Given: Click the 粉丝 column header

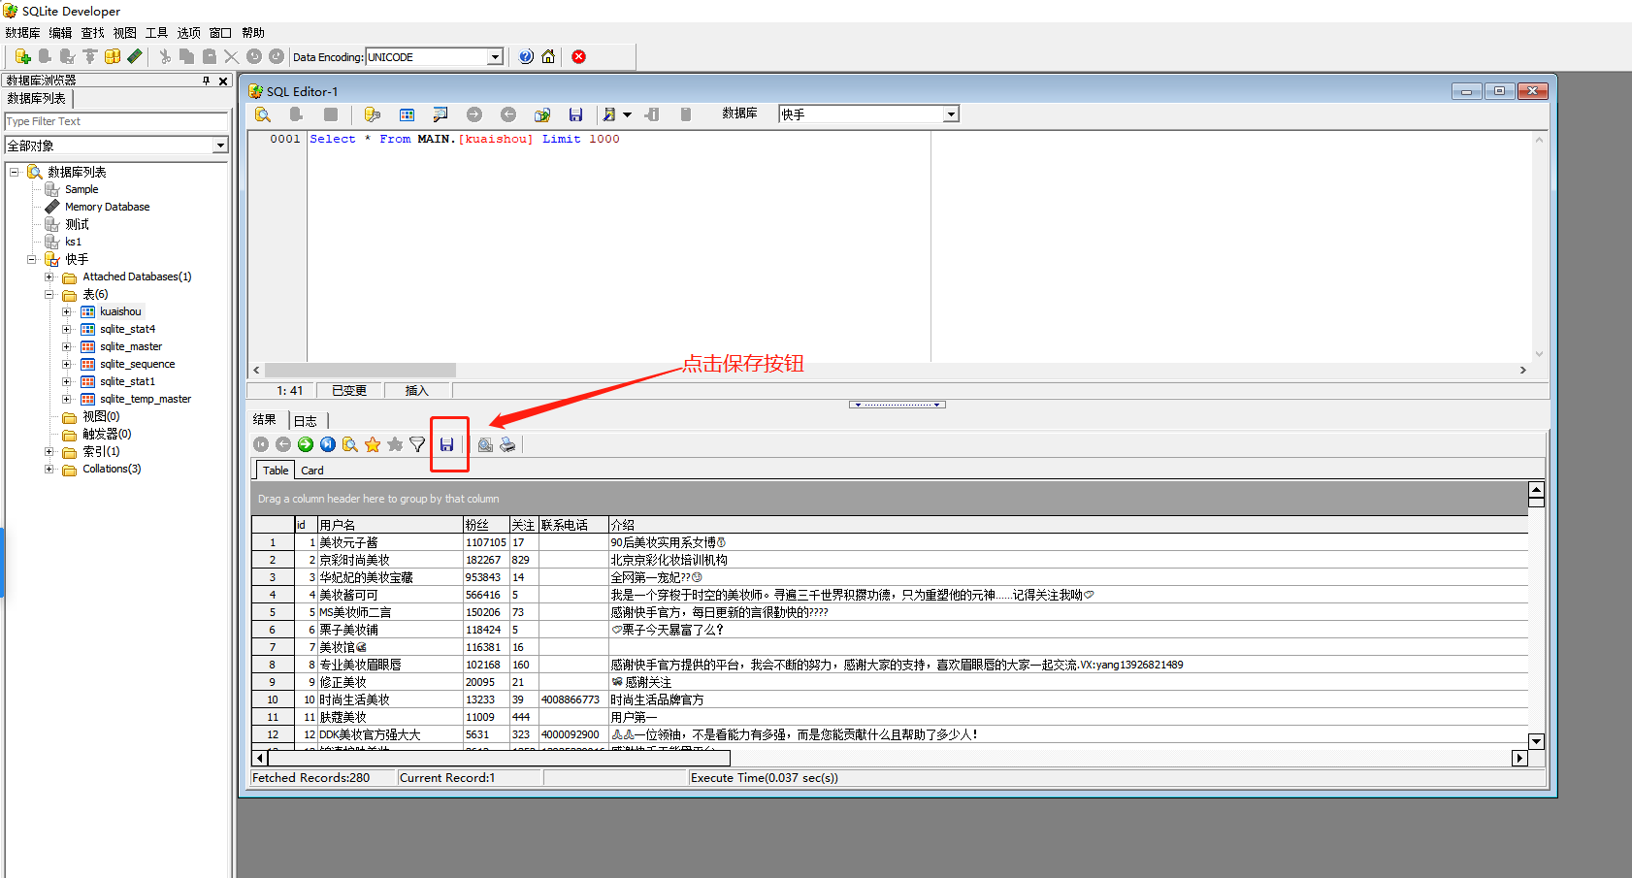Looking at the screenshot, I should (x=486, y=525).
